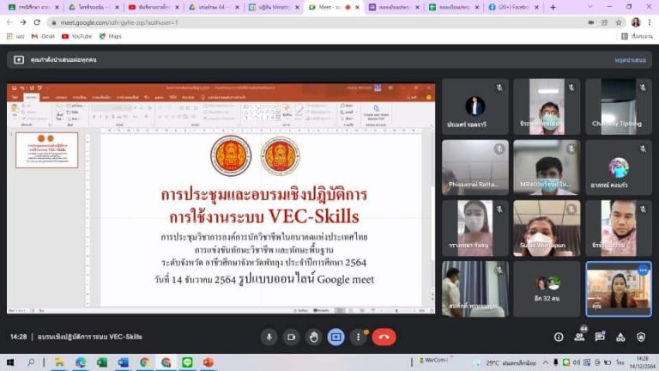Open the LINE app from taskbar
The image size is (659, 371).
pos(187,362)
